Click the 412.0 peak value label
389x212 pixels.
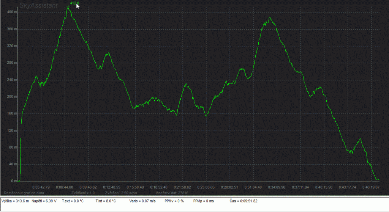[x=74, y=3]
